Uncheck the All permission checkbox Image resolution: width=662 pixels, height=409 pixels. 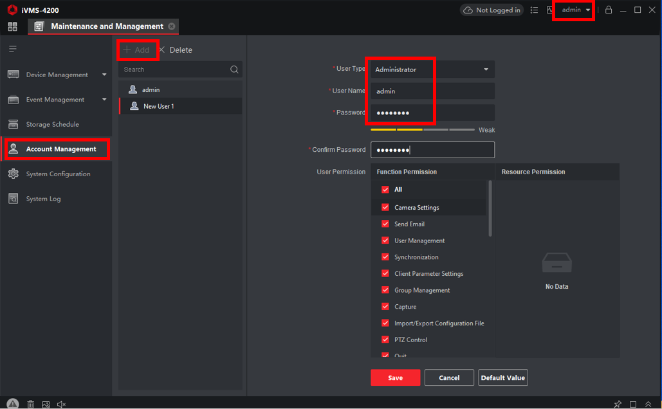(x=385, y=190)
